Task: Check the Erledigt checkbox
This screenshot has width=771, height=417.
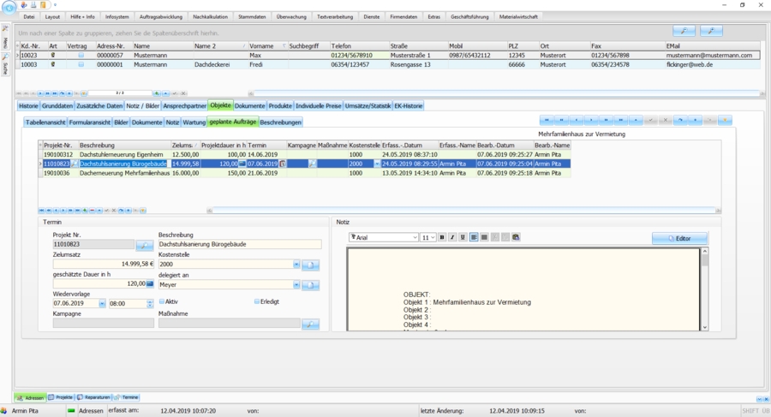Action: coord(257,301)
